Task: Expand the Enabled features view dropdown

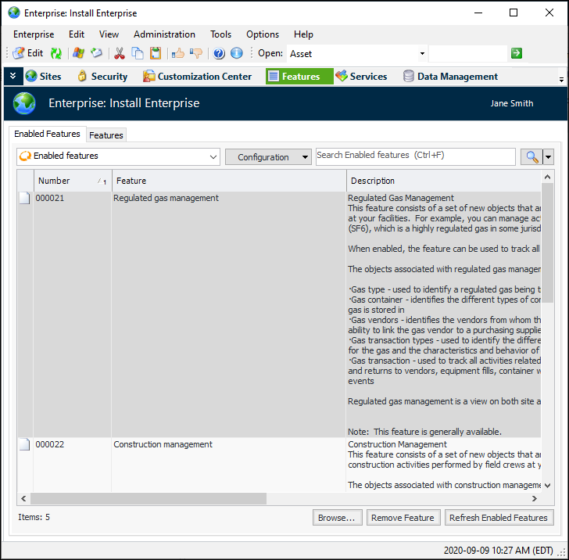Action: (213, 157)
